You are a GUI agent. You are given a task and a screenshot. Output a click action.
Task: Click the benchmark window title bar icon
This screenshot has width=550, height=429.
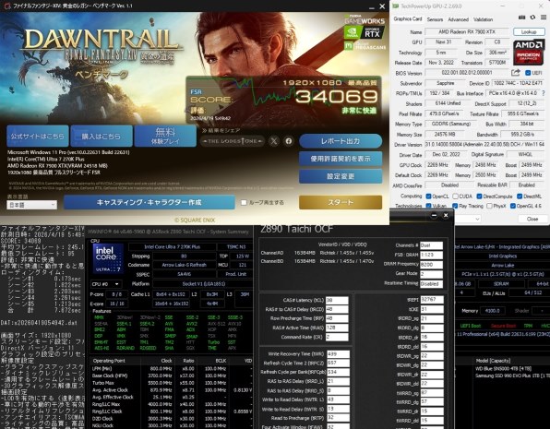click(x=6, y=6)
